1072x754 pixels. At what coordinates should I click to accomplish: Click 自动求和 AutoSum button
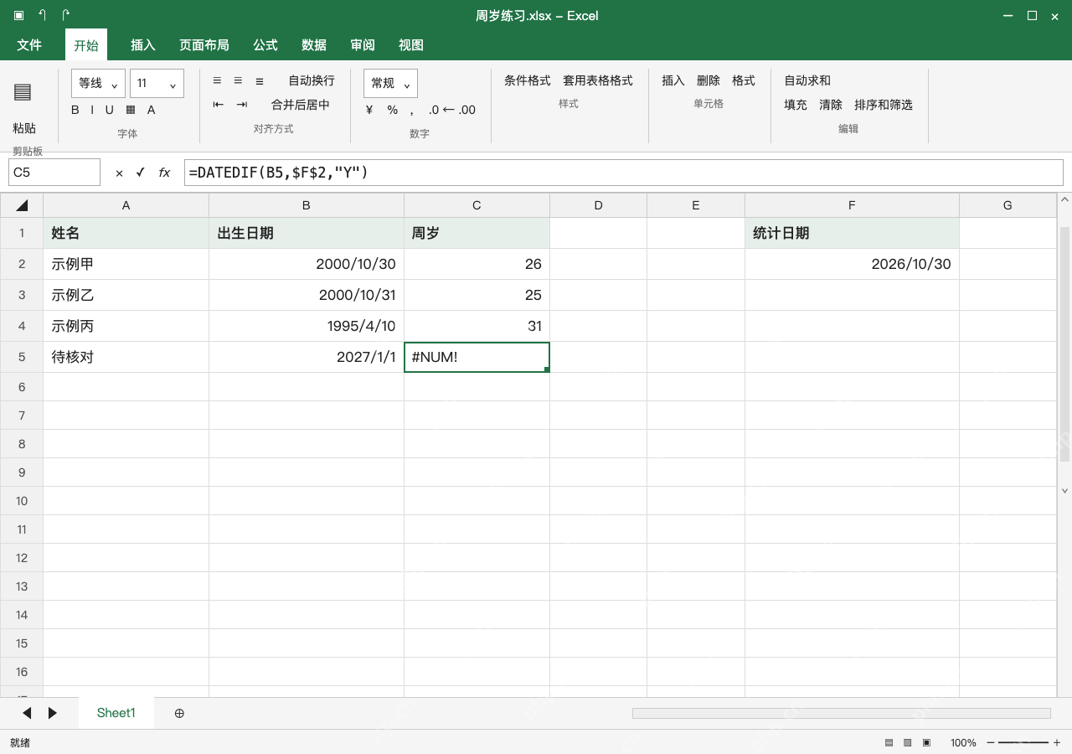807,80
